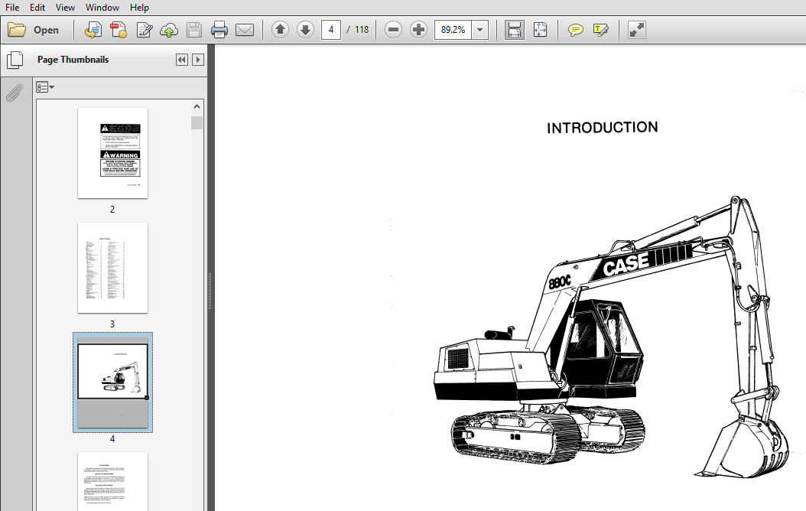
Task: Expand the thumbnails pane with right arrow
Action: [x=198, y=60]
